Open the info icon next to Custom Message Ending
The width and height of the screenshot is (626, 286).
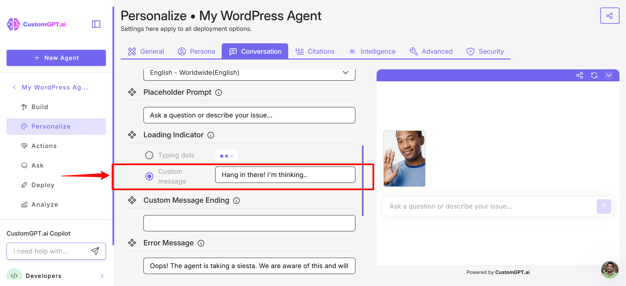237,201
